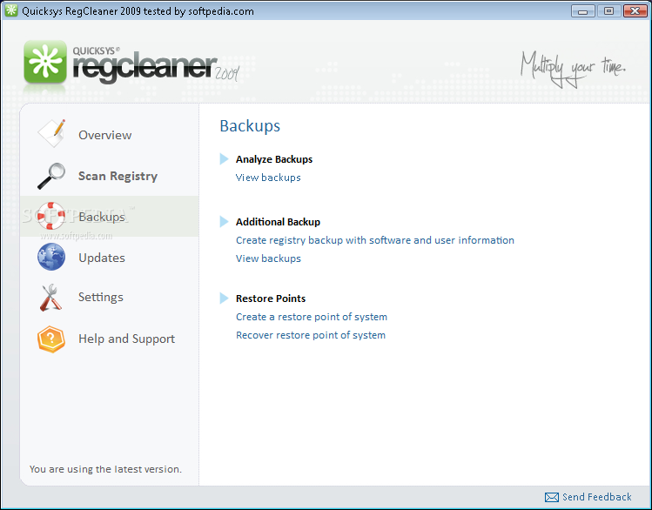This screenshot has height=510, width=652.
Task: Go to Scan Registry
Action: click(x=118, y=176)
